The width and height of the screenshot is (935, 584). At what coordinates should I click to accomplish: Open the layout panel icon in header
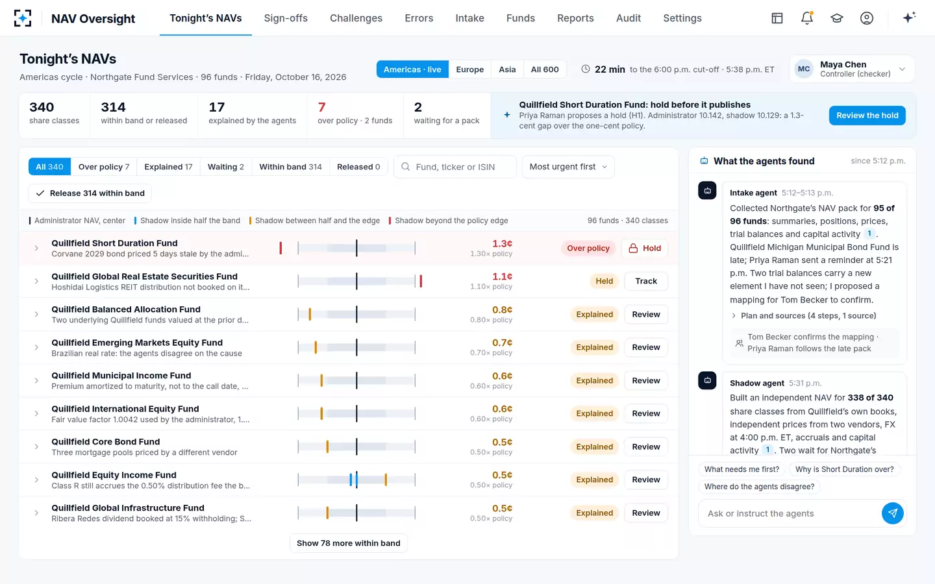pos(777,18)
